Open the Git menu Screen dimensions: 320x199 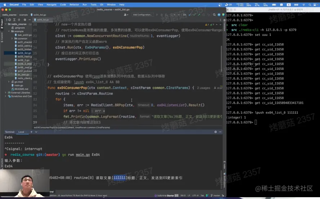point(102,4)
